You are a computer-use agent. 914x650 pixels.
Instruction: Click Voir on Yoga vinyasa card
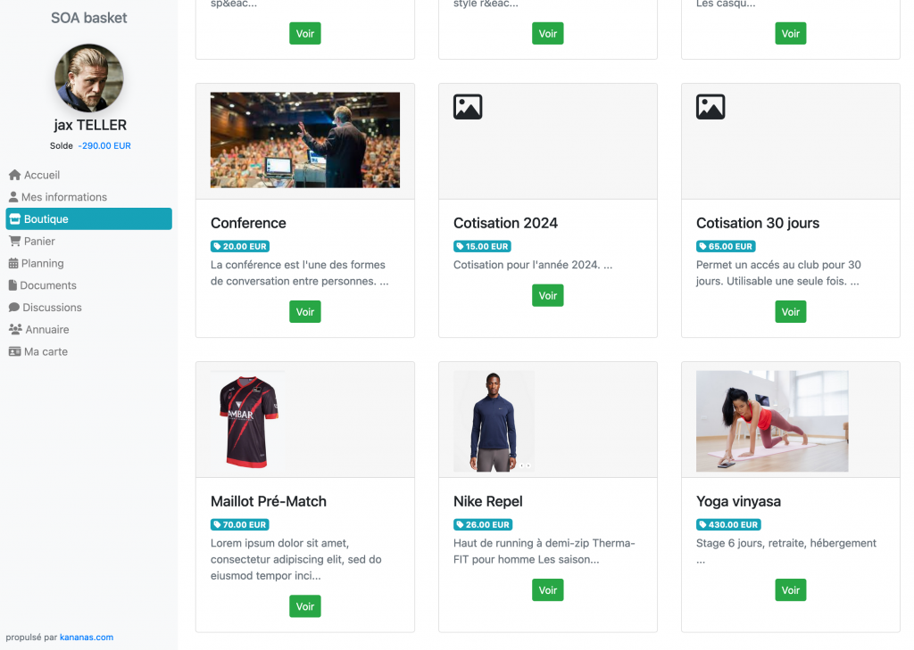click(791, 590)
